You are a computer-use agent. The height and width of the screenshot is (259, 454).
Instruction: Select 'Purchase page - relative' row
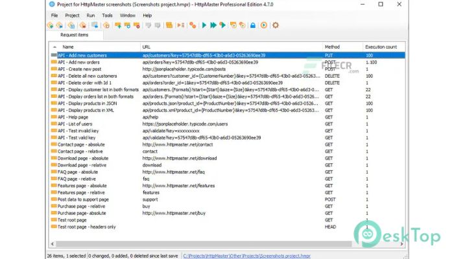pyautogui.click(x=228, y=207)
